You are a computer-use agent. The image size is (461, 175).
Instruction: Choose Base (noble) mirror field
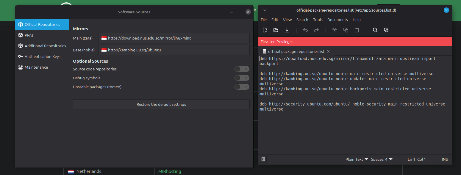click(174, 50)
